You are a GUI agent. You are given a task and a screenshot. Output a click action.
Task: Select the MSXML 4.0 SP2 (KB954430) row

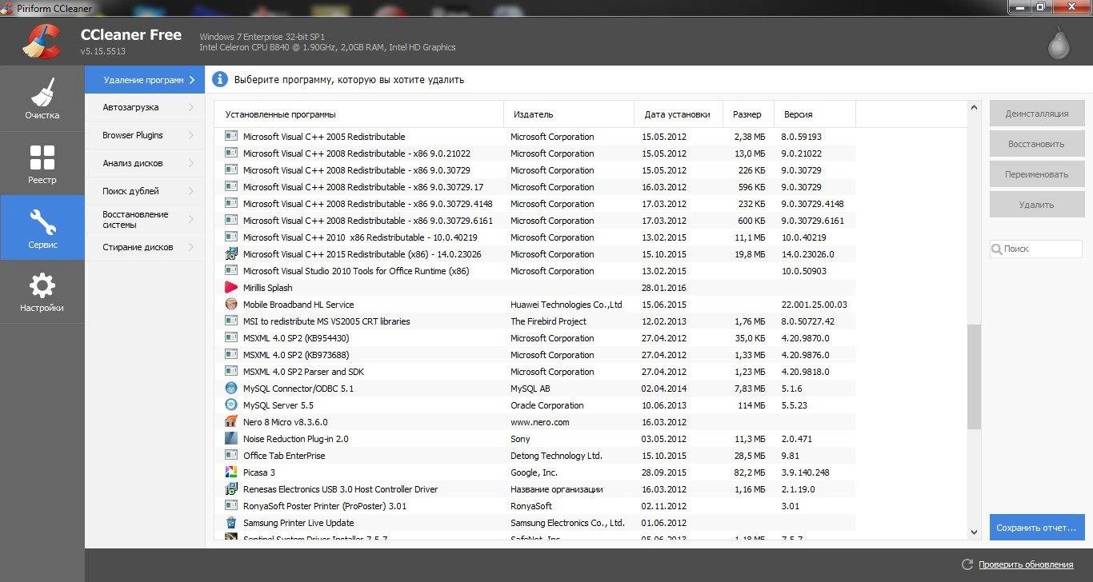[535, 338]
